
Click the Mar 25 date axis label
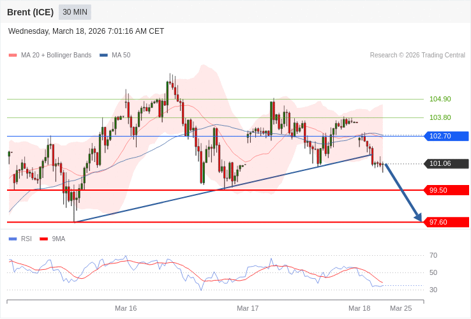[x=401, y=308]
